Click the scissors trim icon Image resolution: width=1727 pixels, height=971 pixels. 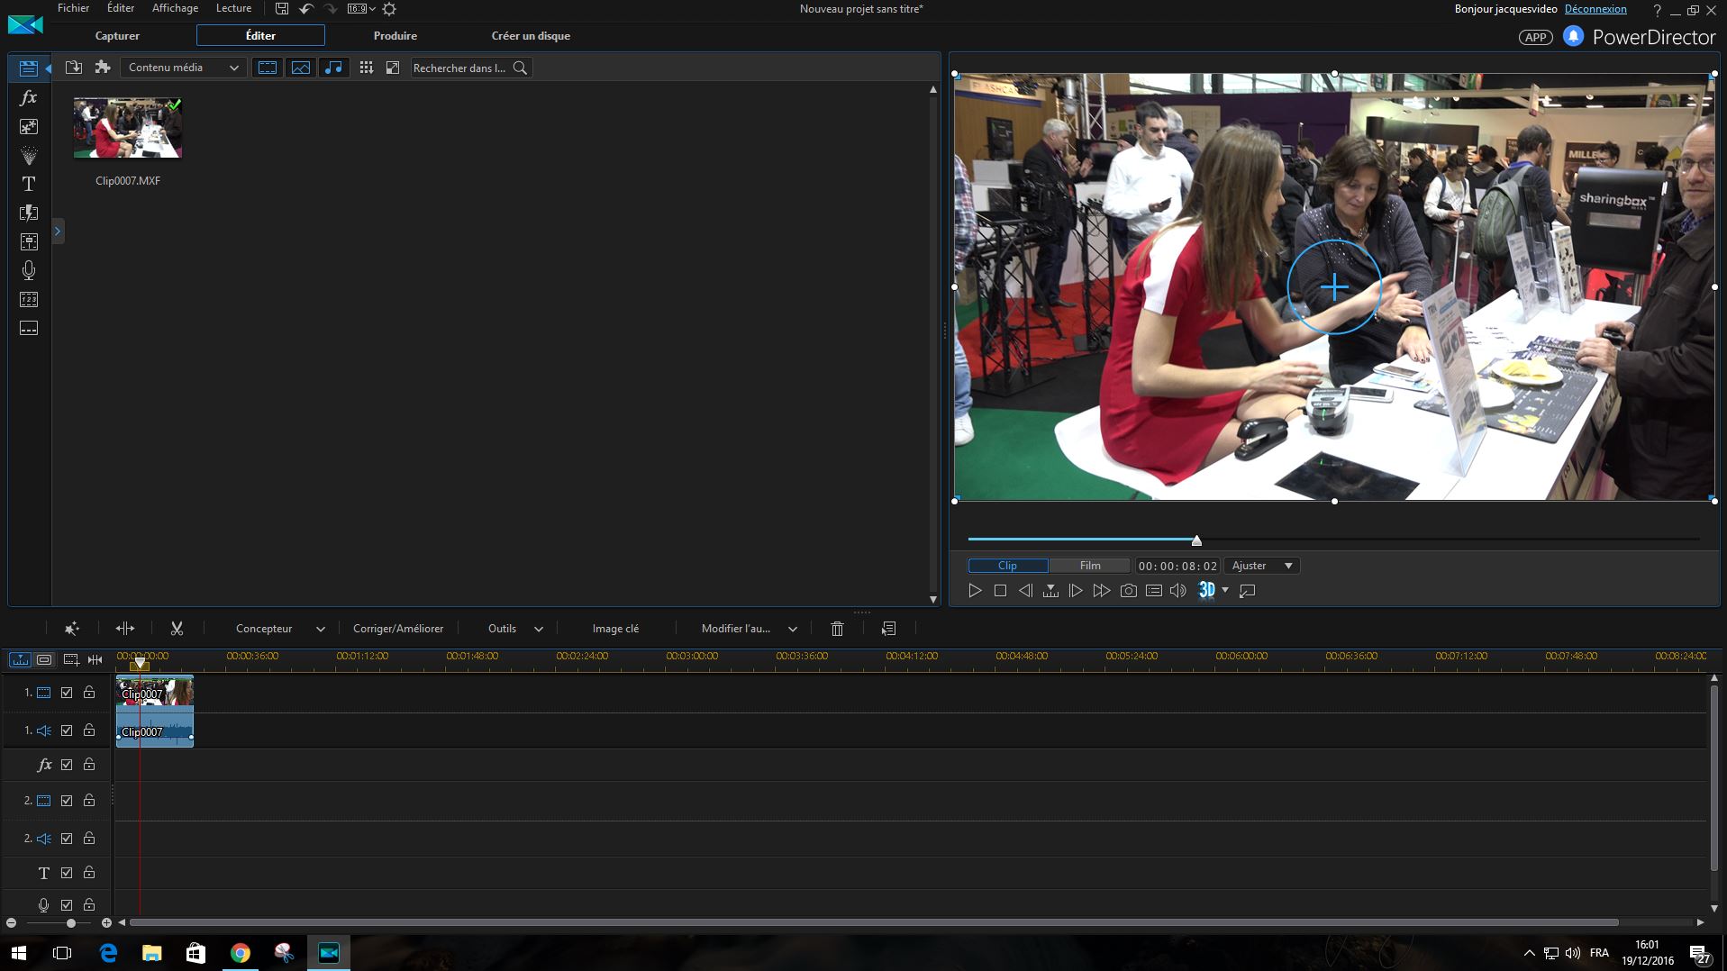pyautogui.click(x=177, y=629)
